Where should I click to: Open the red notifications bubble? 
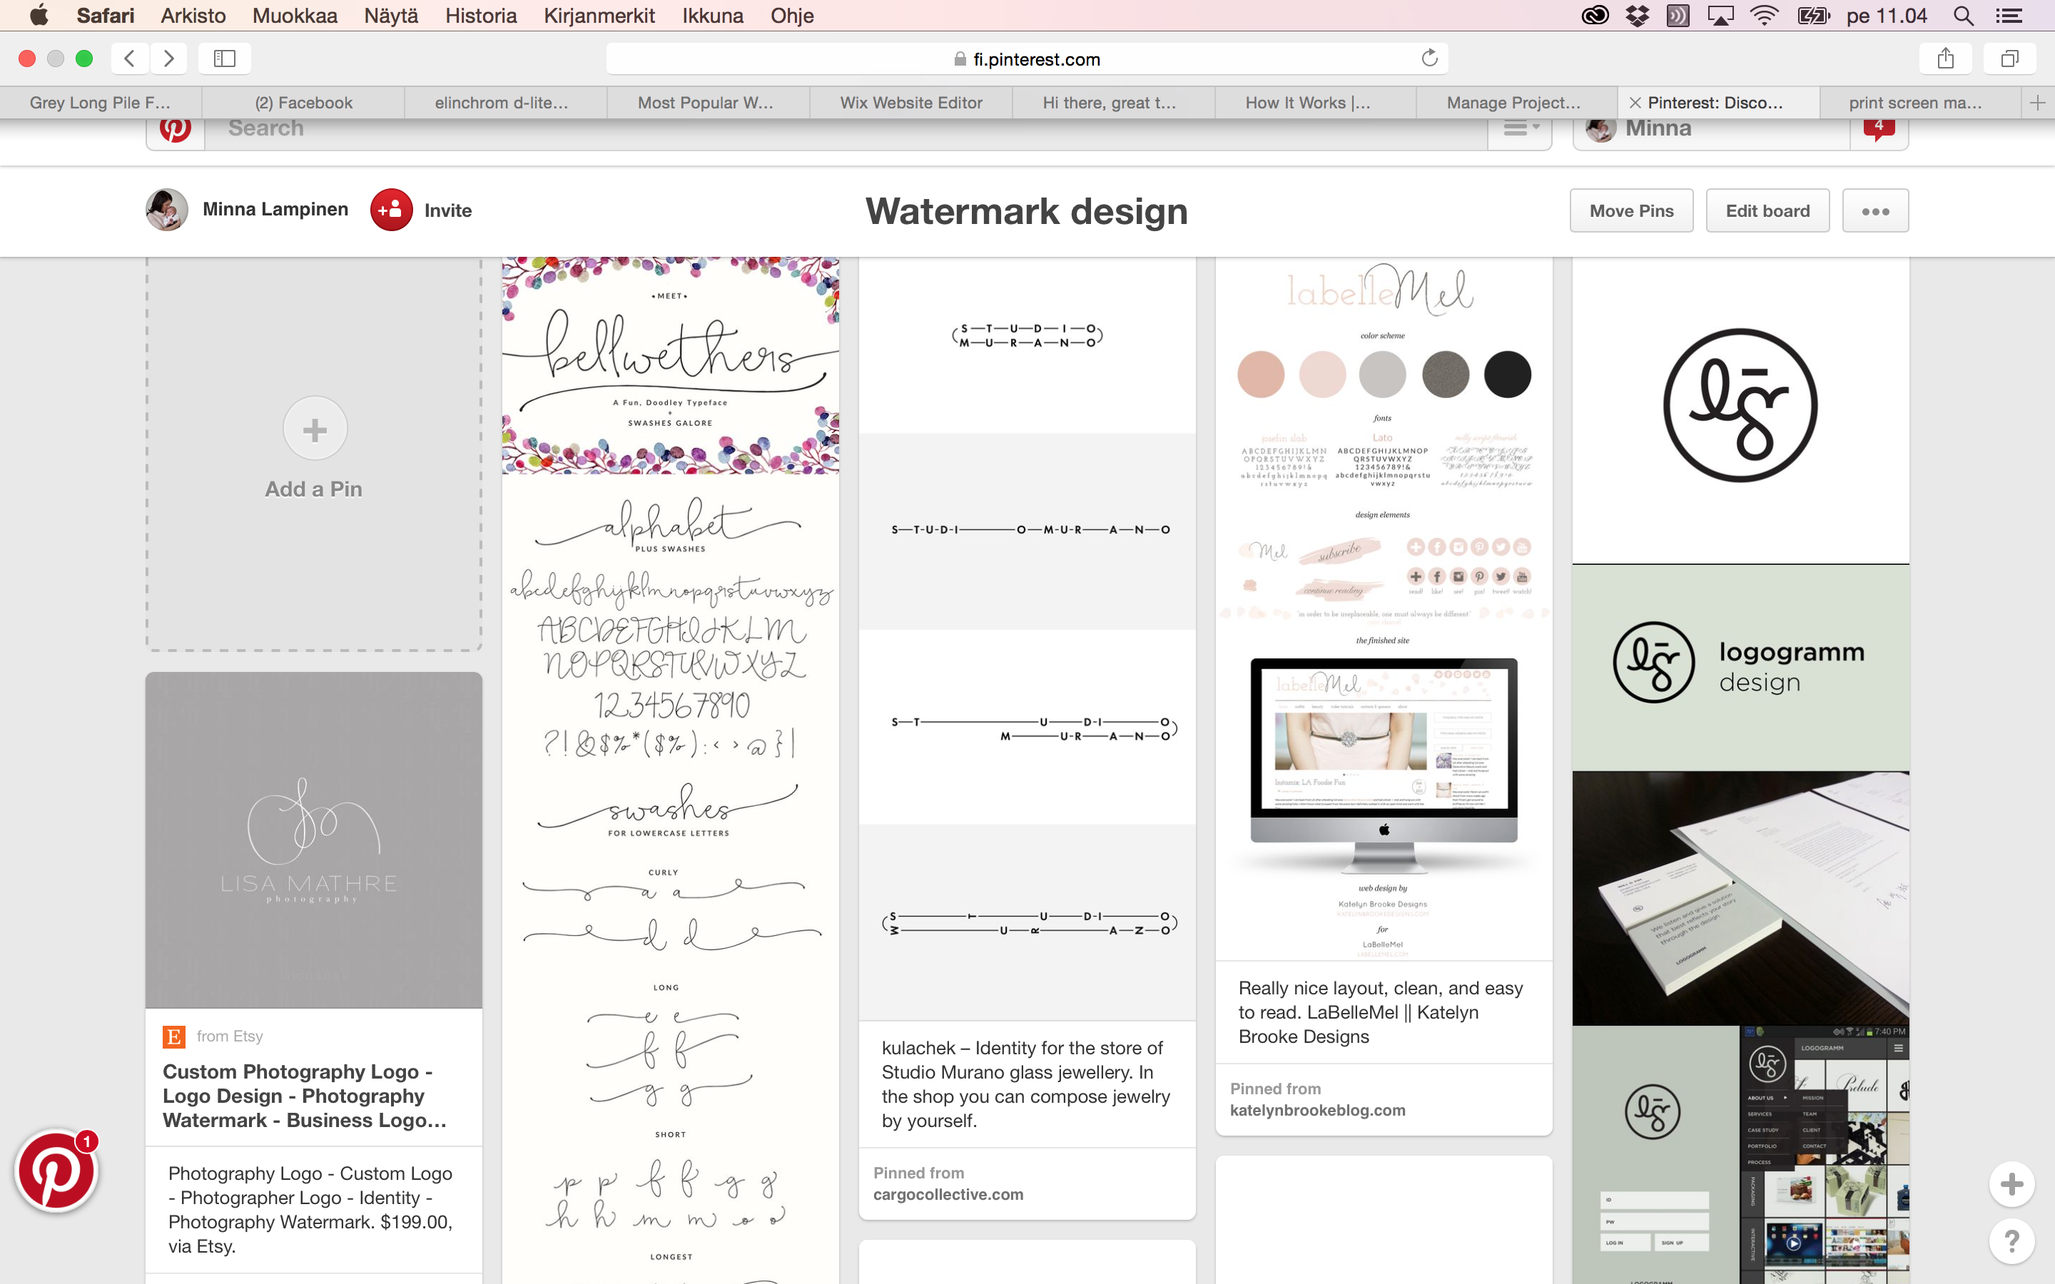coord(1878,129)
